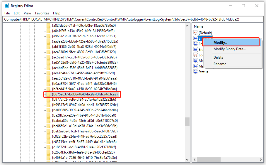Viewport: 266px width, 165px height.
Task: Click the values pane horizontal scrollbar thumb
Action: (x=209, y=159)
